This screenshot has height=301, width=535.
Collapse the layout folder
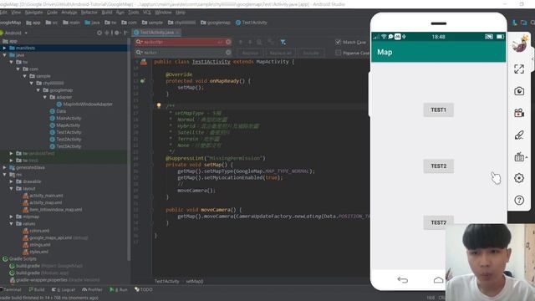coord(11,188)
